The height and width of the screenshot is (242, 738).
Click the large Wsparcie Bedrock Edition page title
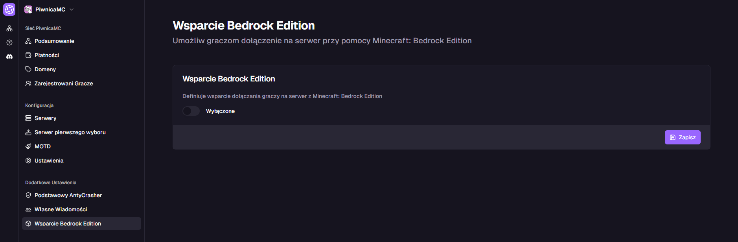tap(244, 26)
